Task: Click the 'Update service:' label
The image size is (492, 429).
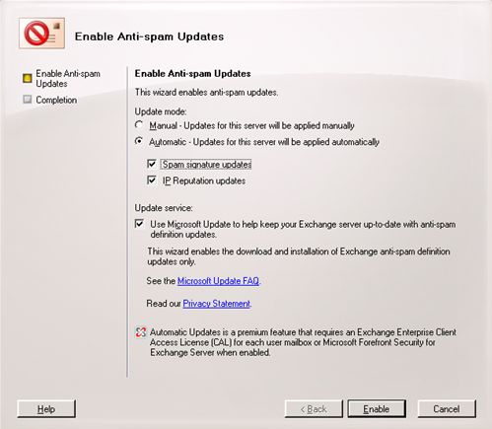Action: pyautogui.click(x=164, y=208)
